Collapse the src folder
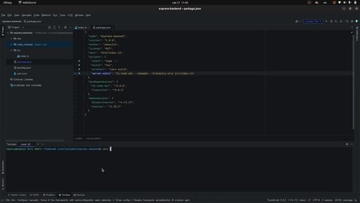This screenshot has height=203, width=360. (11, 50)
